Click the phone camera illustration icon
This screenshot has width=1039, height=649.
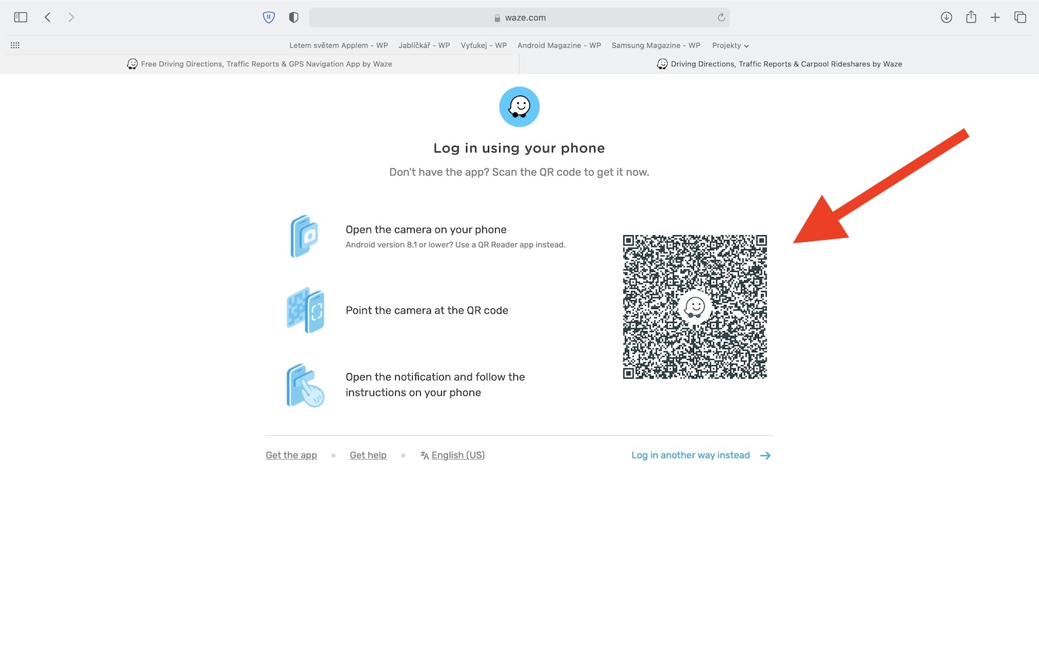(305, 236)
